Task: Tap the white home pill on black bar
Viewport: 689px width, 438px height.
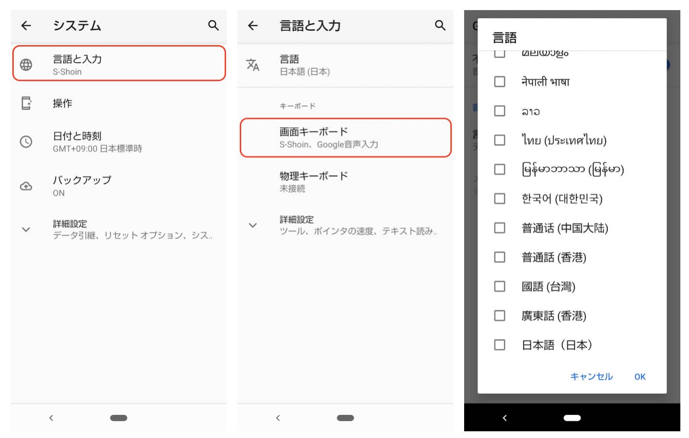Action: (572, 418)
